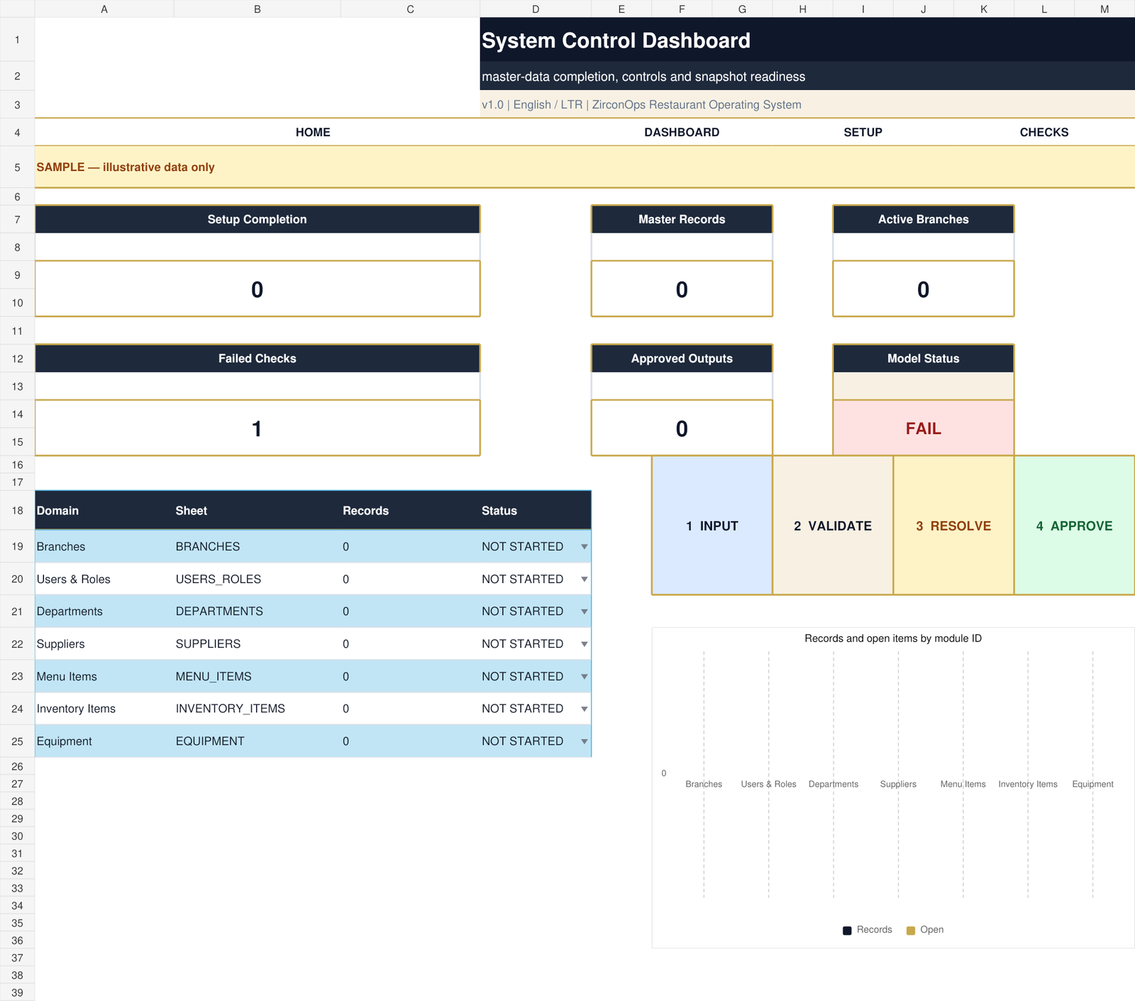This screenshot has height=1001, width=1135.
Task: Select the FAIL Model Status cell
Action: click(x=923, y=428)
